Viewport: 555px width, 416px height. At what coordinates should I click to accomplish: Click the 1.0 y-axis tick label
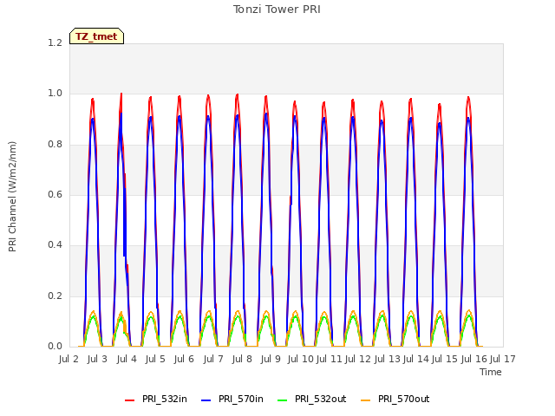pos(55,94)
